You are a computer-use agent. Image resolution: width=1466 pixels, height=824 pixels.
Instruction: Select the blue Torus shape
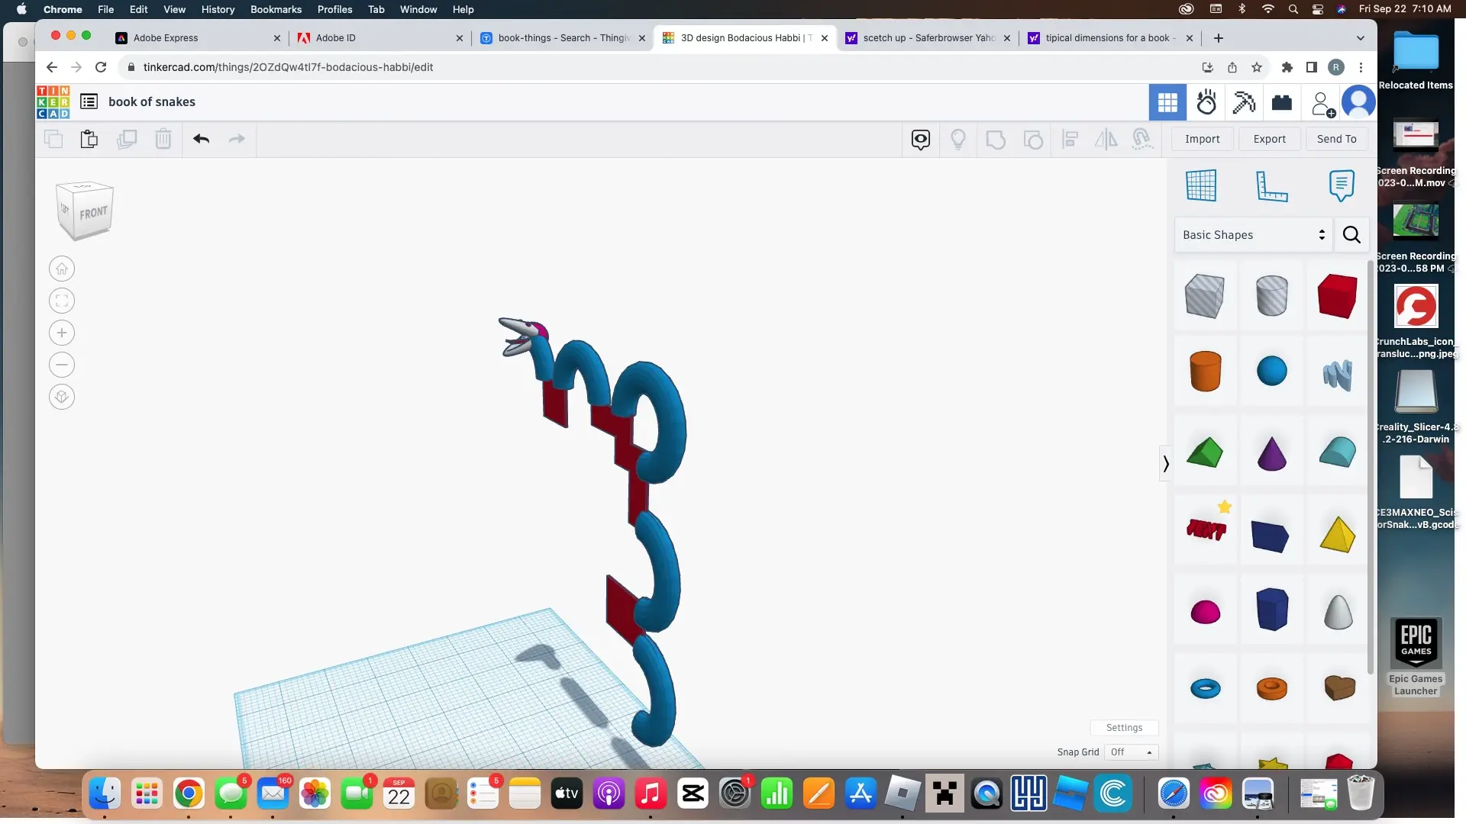(x=1206, y=689)
